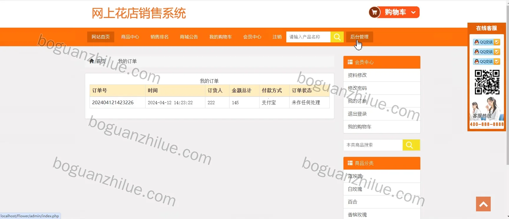509x219 pixels.
Task: Click the 后台管理 button
Action: [359, 37]
